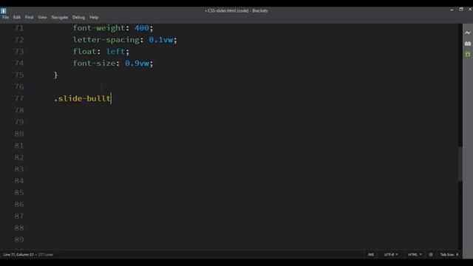This screenshot has height=266, width=473.
Task: Close the Brackets window
Action: [470, 10]
